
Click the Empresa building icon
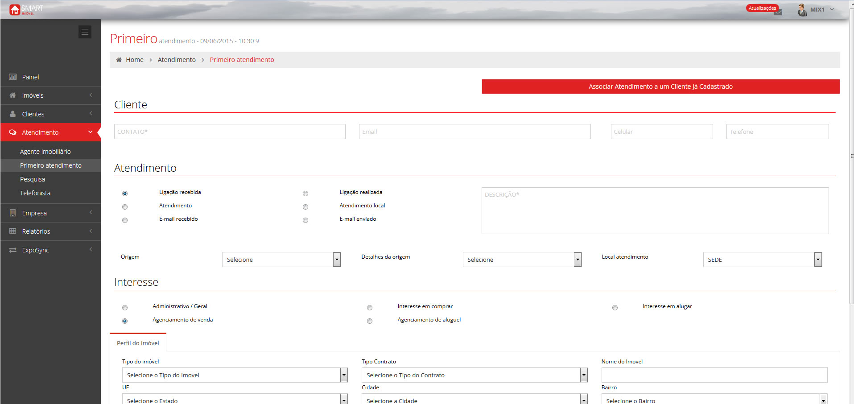click(13, 213)
